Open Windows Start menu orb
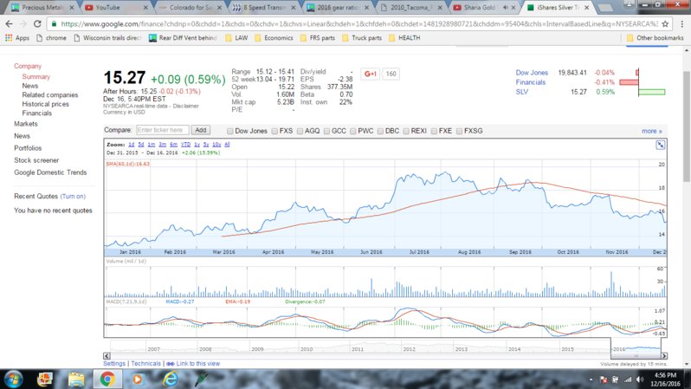Image resolution: width=691 pixels, height=389 pixels. pos(14,379)
